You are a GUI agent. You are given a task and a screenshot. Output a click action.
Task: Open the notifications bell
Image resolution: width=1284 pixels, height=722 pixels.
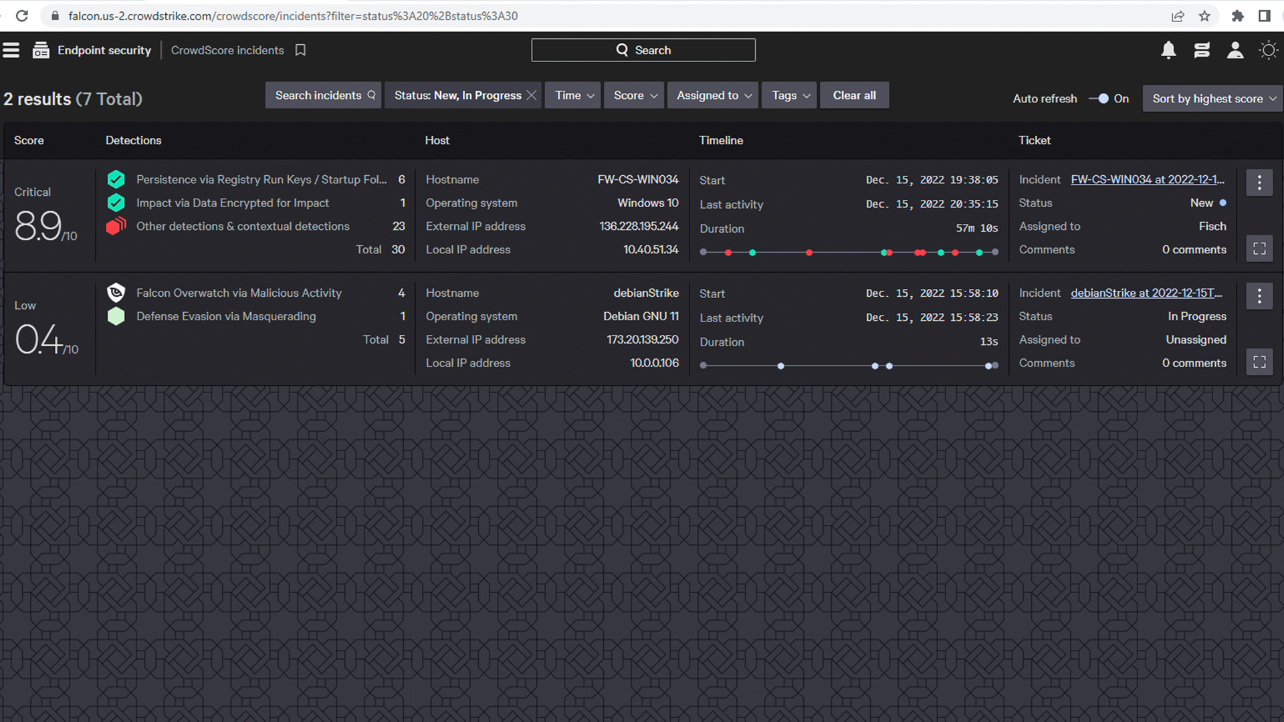1168,50
